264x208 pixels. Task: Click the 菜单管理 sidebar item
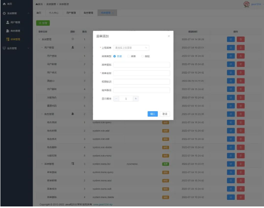[15, 39]
